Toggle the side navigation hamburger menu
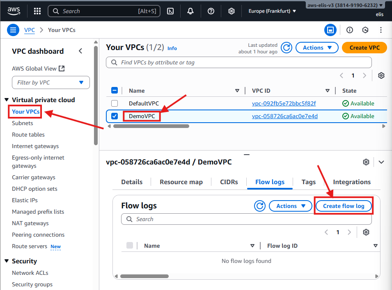Image resolution: width=392 pixels, height=290 pixels. click(13, 30)
